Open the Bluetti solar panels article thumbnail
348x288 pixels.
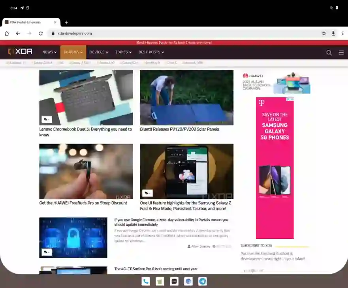coord(187,97)
